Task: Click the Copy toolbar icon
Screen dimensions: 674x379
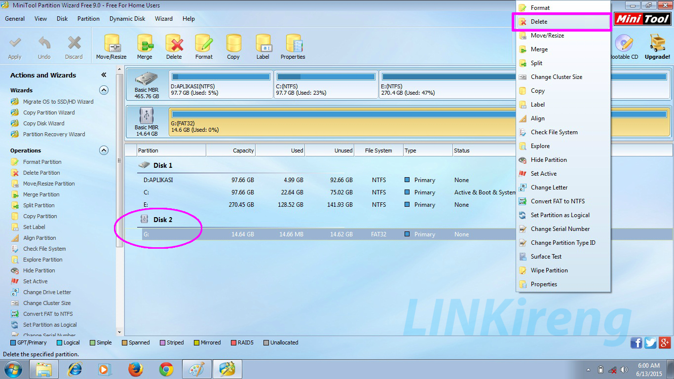Action: [x=233, y=43]
